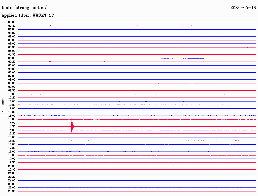Select the 14:30 time label
This screenshot has width=258, height=196.
[x=12, y=126]
